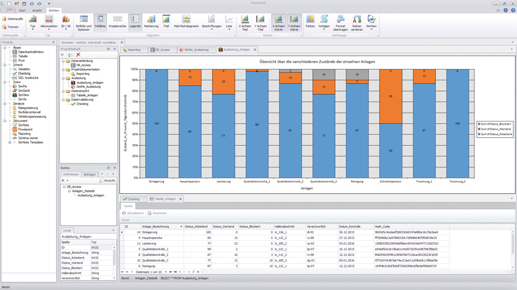Click the red delete X in Projektinhalt
This screenshot has height=290, width=517.
[x=79, y=55]
